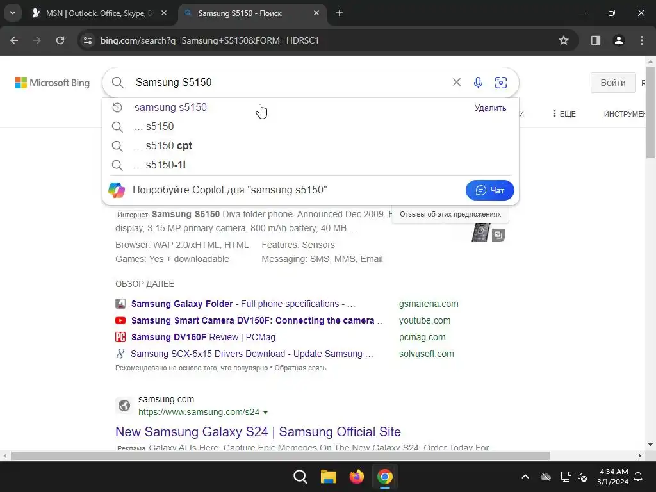This screenshot has height=492, width=656.
Task: Start voice search with microphone icon
Action: (478, 83)
